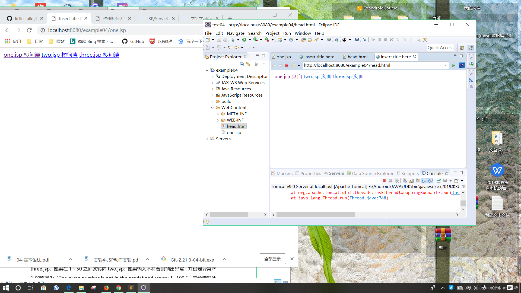521x293 pixels.
Task: Click the Back navigation arrow in Eclipse second toolbar
Action: tap(237, 47)
